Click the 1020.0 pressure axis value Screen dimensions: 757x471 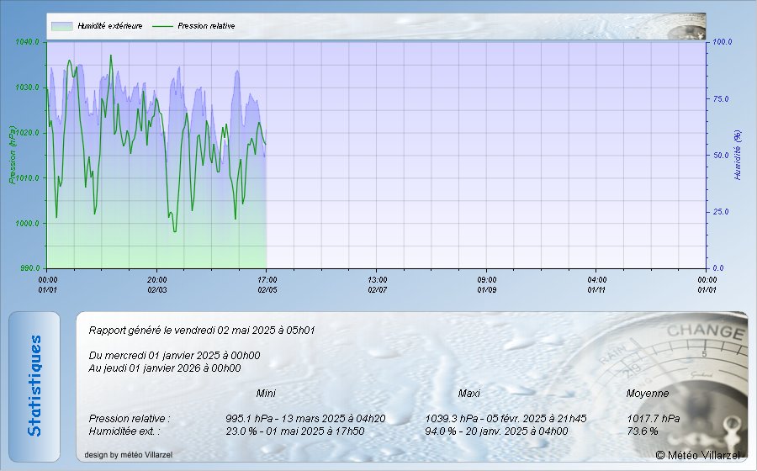pyautogui.click(x=29, y=133)
